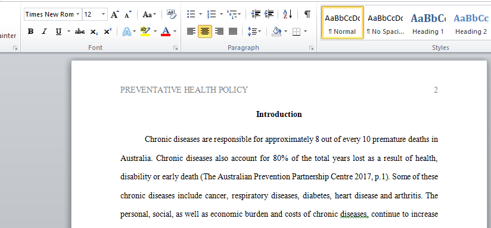Open the Font dialog box launcher
This screenshot has height=228, width=491.
176,48
